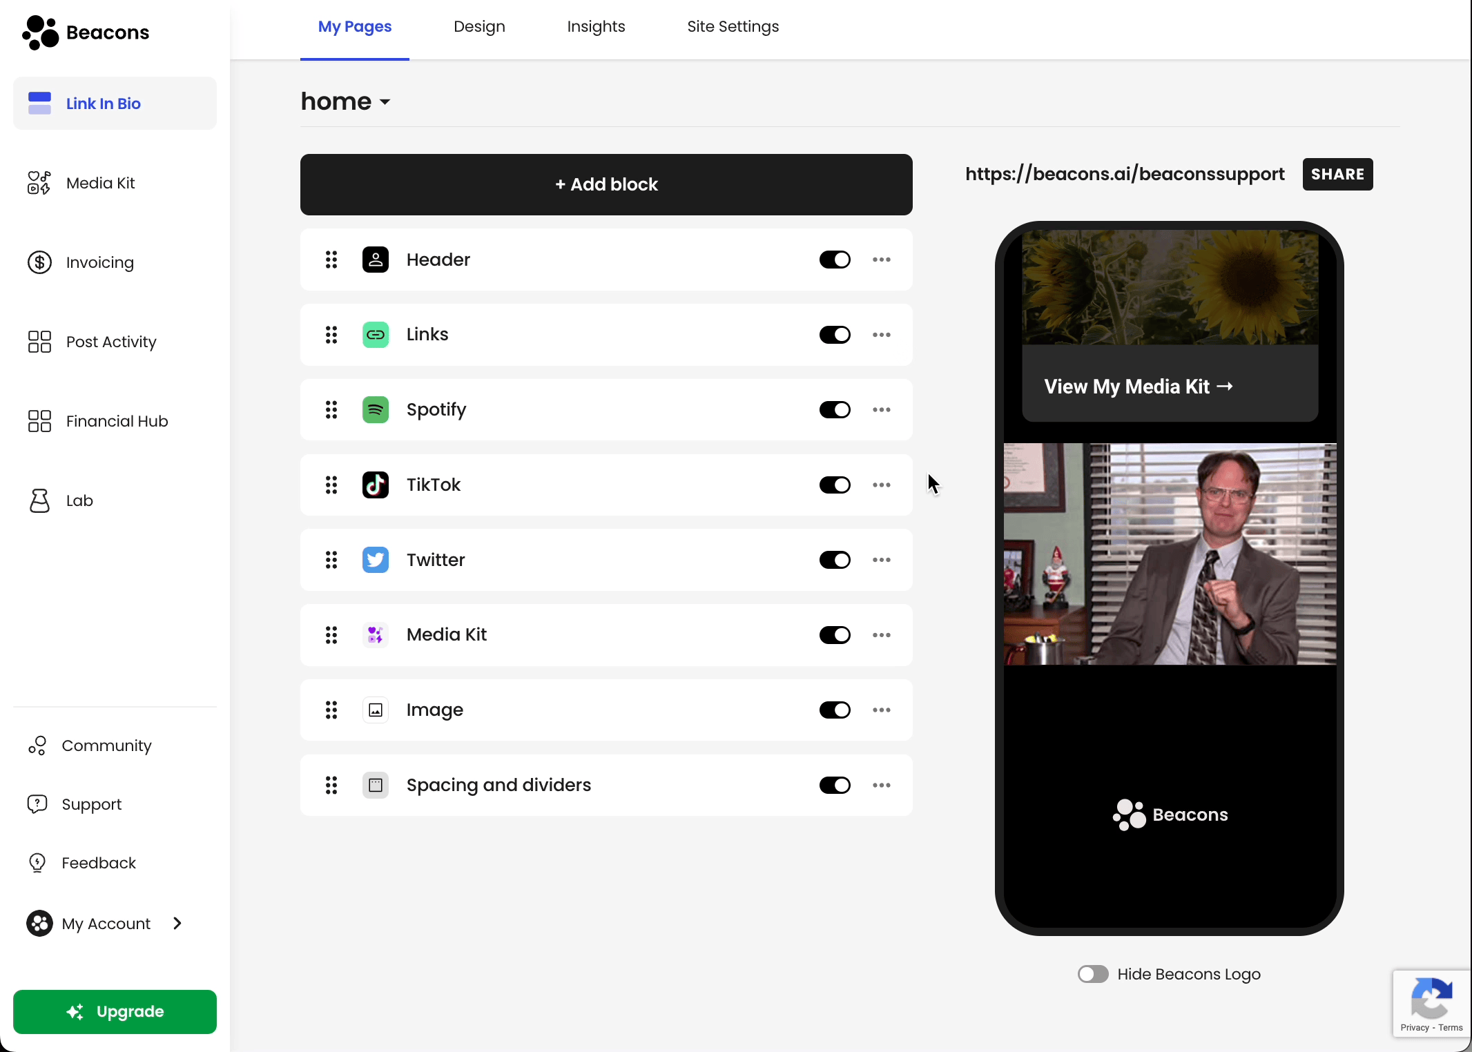Open the home page dropdown

point(346,101)
